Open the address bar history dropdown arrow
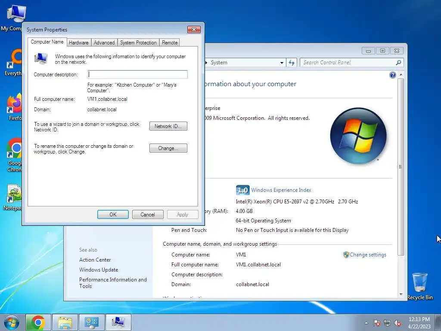This screenshot has width=441, height=331. [282, 63]
